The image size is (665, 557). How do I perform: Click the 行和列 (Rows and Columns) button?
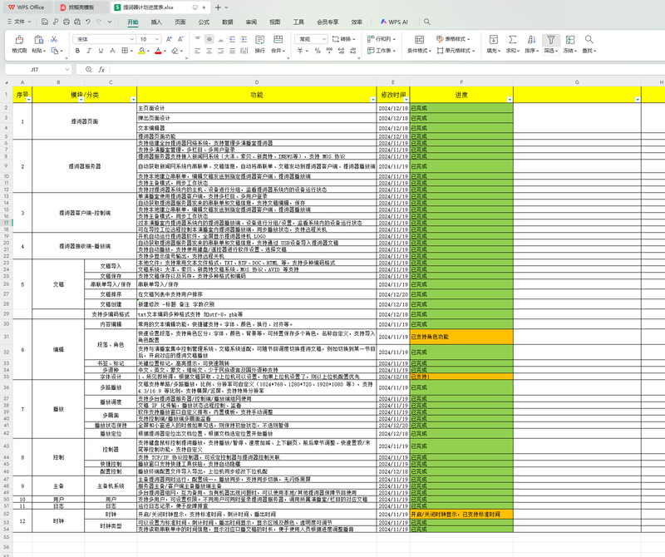[381, 39]
